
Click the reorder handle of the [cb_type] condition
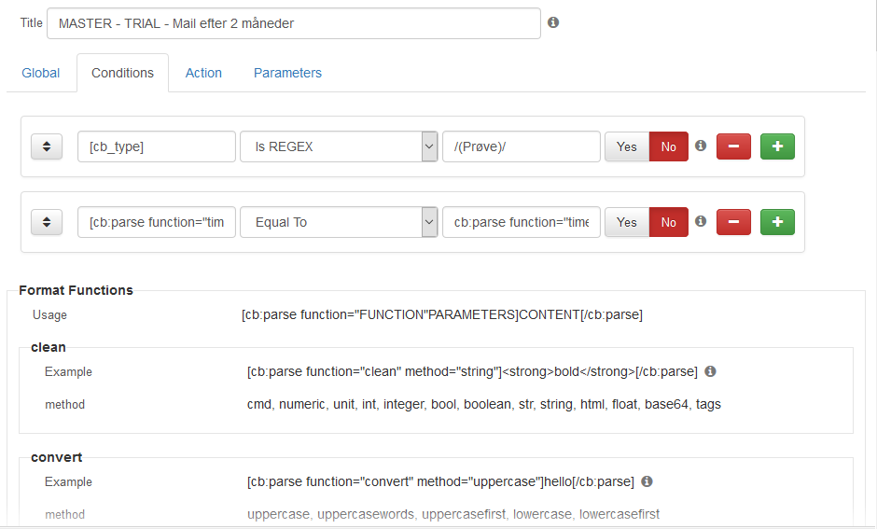(x=47, y=146)
